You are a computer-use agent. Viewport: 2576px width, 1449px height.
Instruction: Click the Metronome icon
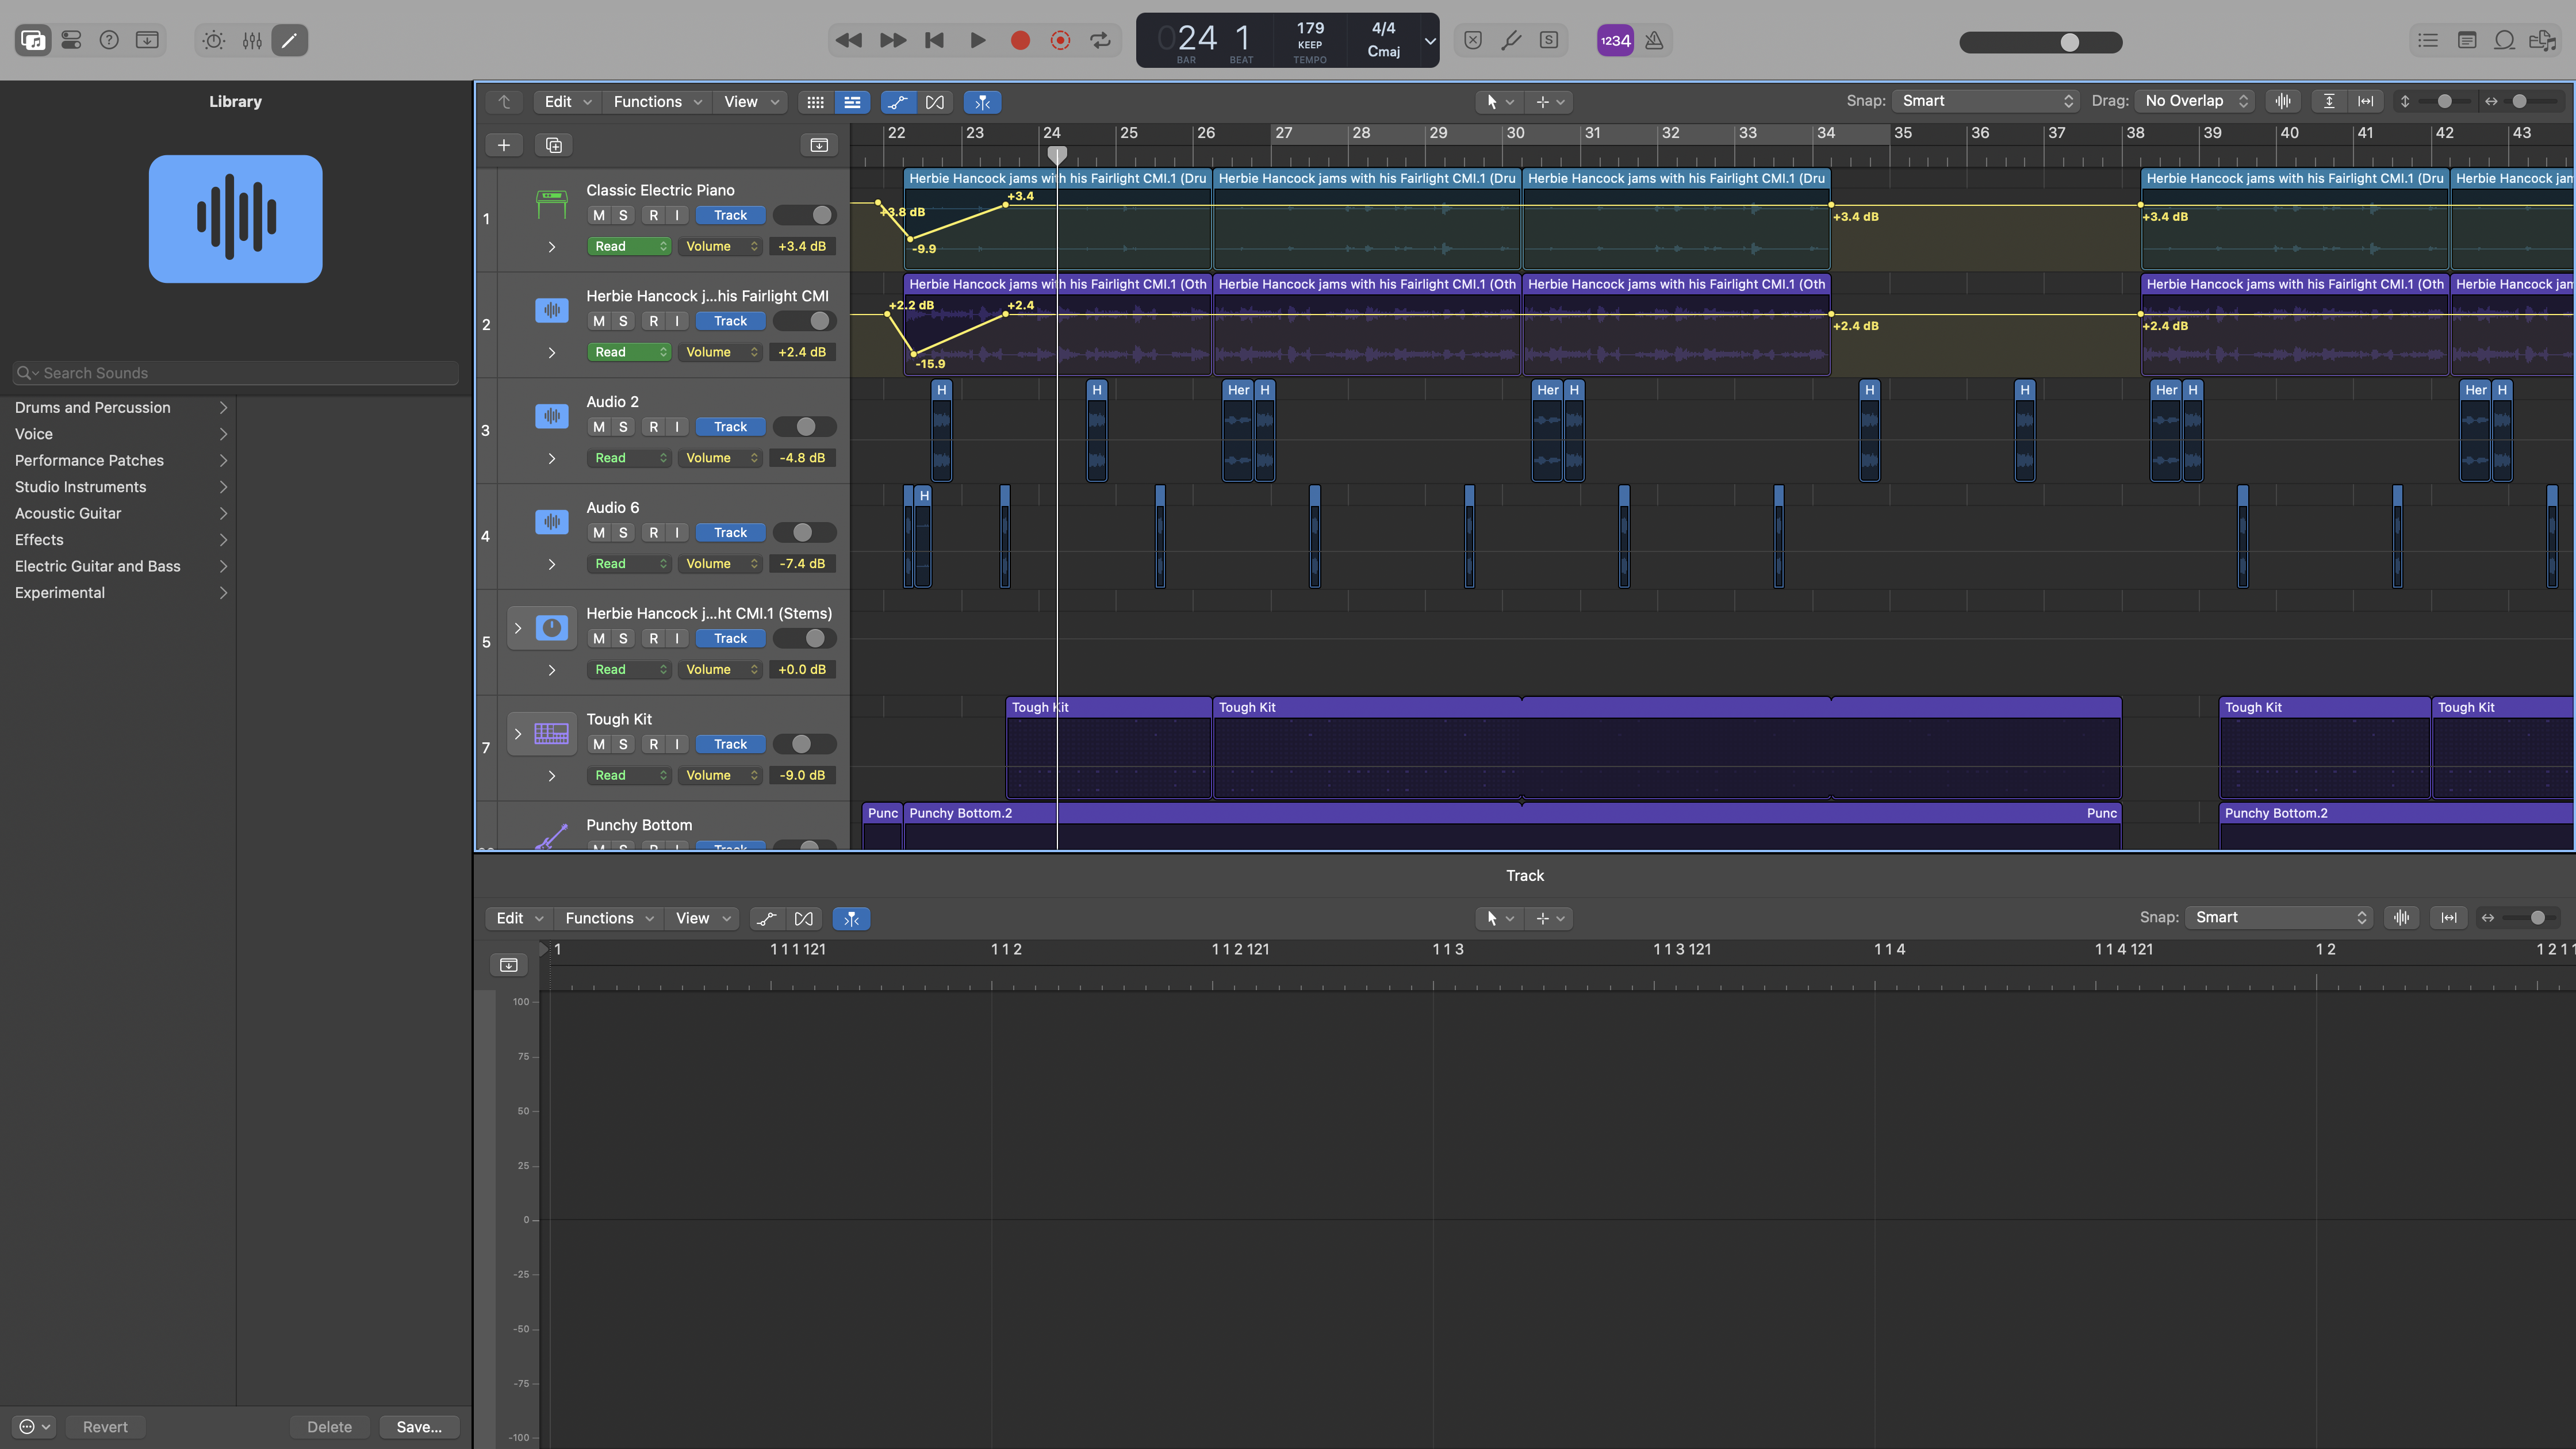point(1654,40)
